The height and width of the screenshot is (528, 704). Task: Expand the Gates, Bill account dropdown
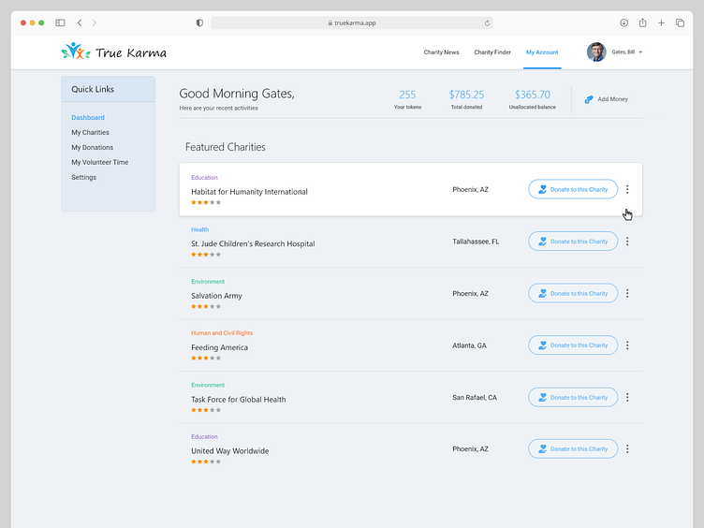[x=640, y=52]
